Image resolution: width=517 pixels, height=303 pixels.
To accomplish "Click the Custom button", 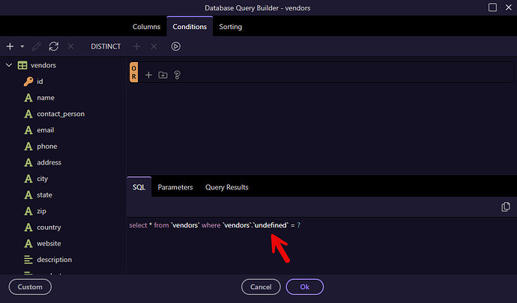I will click(x=30, y=287).
